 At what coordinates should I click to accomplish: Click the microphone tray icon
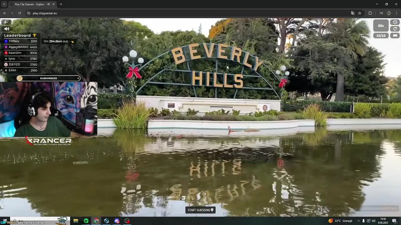363,221
